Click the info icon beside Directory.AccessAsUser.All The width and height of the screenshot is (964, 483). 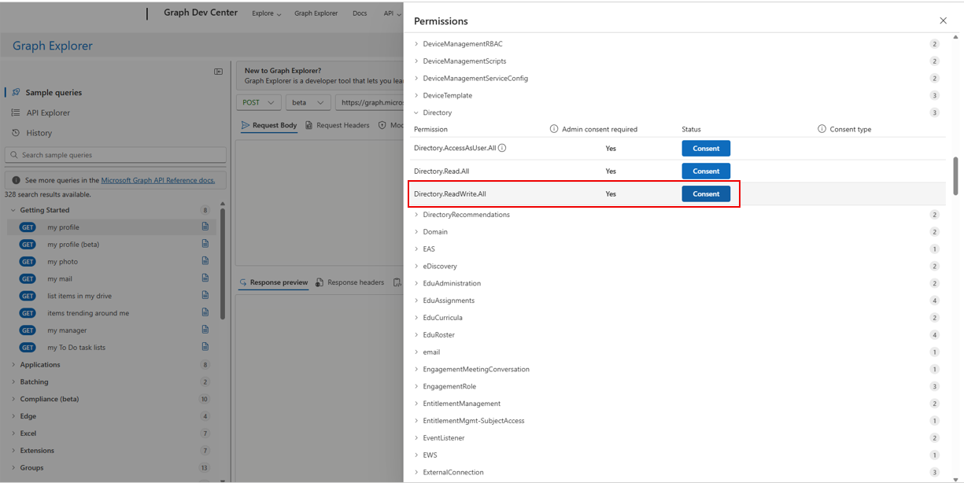501,148
